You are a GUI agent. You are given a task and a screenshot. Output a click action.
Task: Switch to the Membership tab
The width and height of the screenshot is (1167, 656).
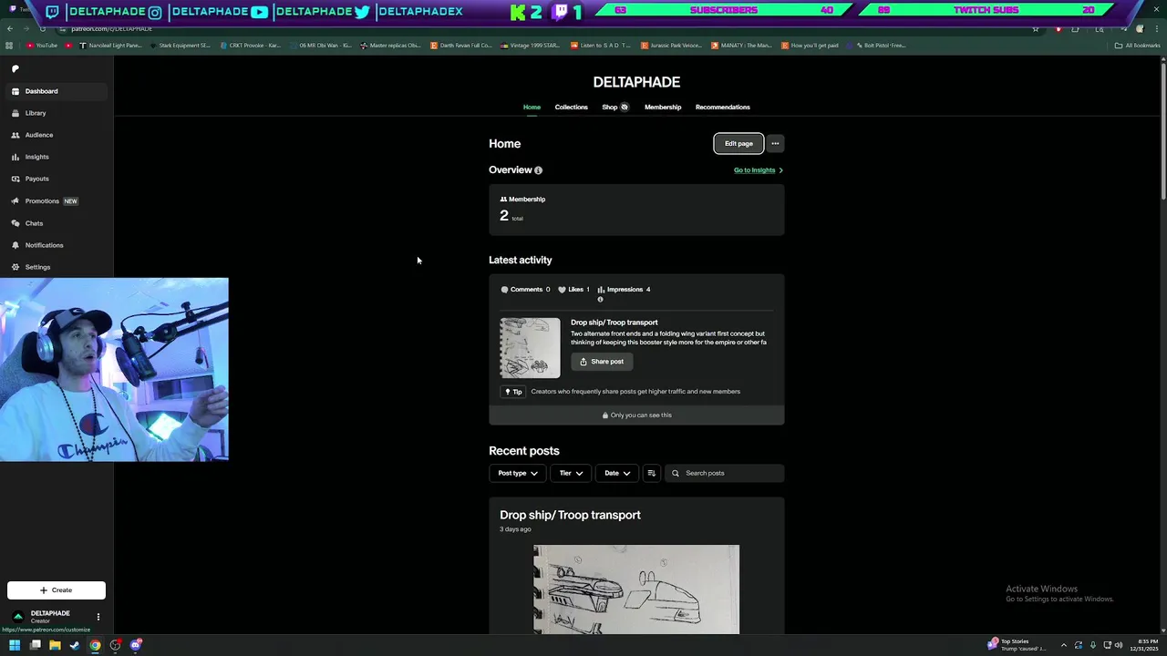point(663,107)
